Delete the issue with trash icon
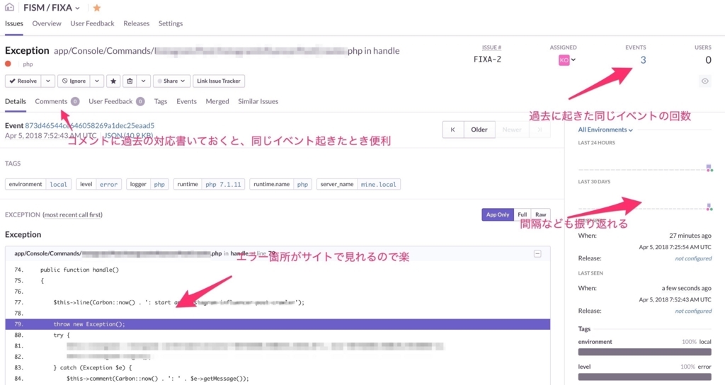 (130, 81)
